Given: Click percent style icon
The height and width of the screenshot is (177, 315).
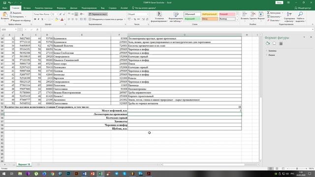Looking at the screenshot, I should (x=135, y=19).
